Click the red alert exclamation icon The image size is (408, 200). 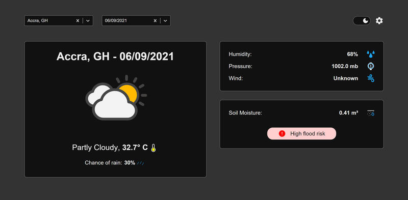(x=282, y=133)
